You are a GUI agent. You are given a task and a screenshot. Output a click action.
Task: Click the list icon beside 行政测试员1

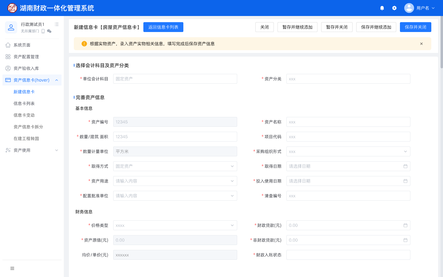click(57, 24)
